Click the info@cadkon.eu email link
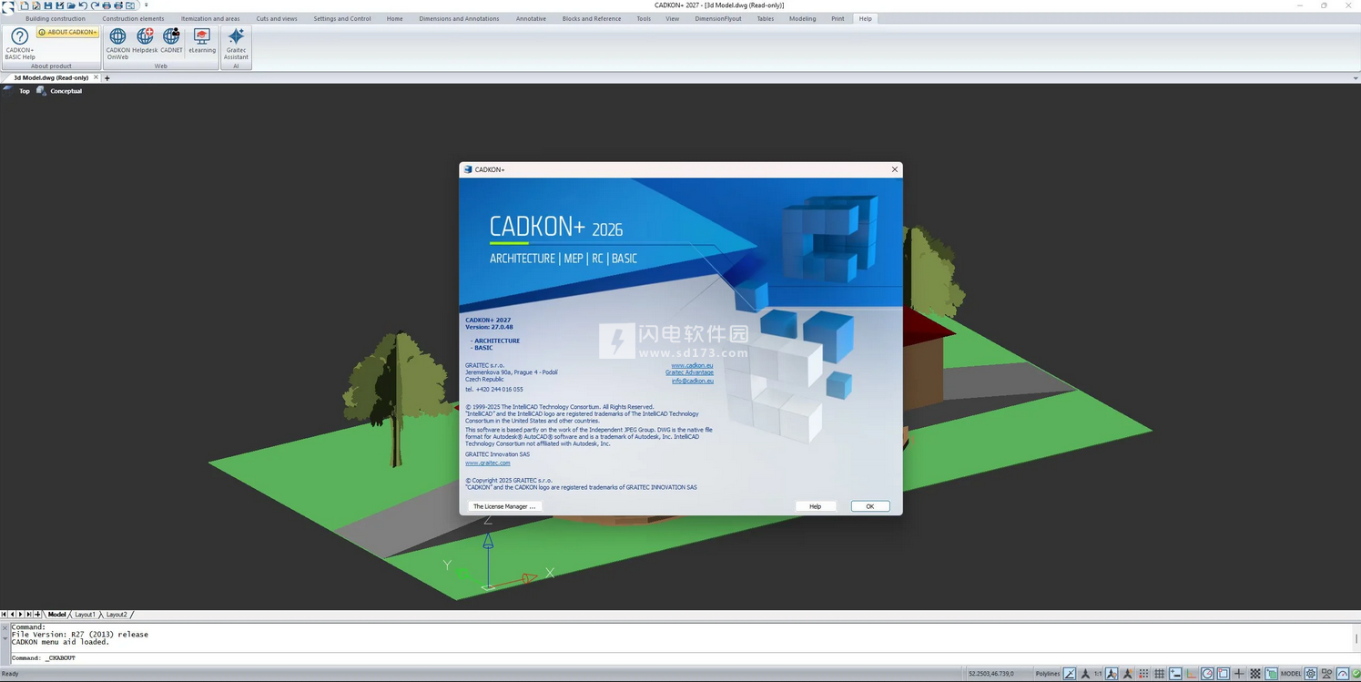 point(693,381)
